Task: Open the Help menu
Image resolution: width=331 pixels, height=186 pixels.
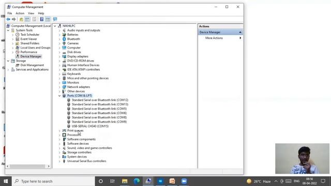Action: point(41,13)
